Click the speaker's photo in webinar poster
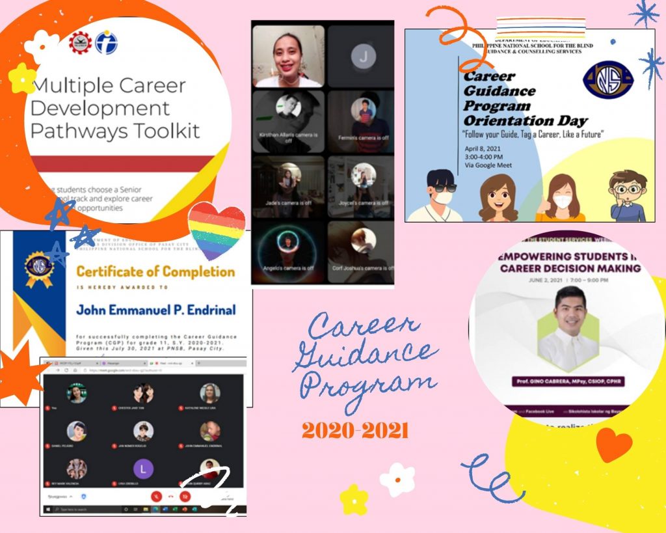Image resolution: width=666 pixels, height=533 pixels. 568,328
